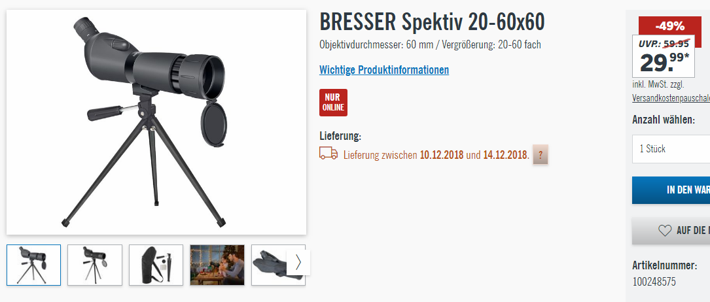Click the article number 100248575
710x302 pixels.
click(654, 282)
